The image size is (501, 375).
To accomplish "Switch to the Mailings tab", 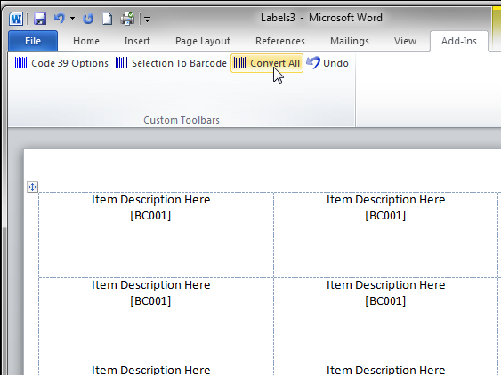I will tap(350, 41).
